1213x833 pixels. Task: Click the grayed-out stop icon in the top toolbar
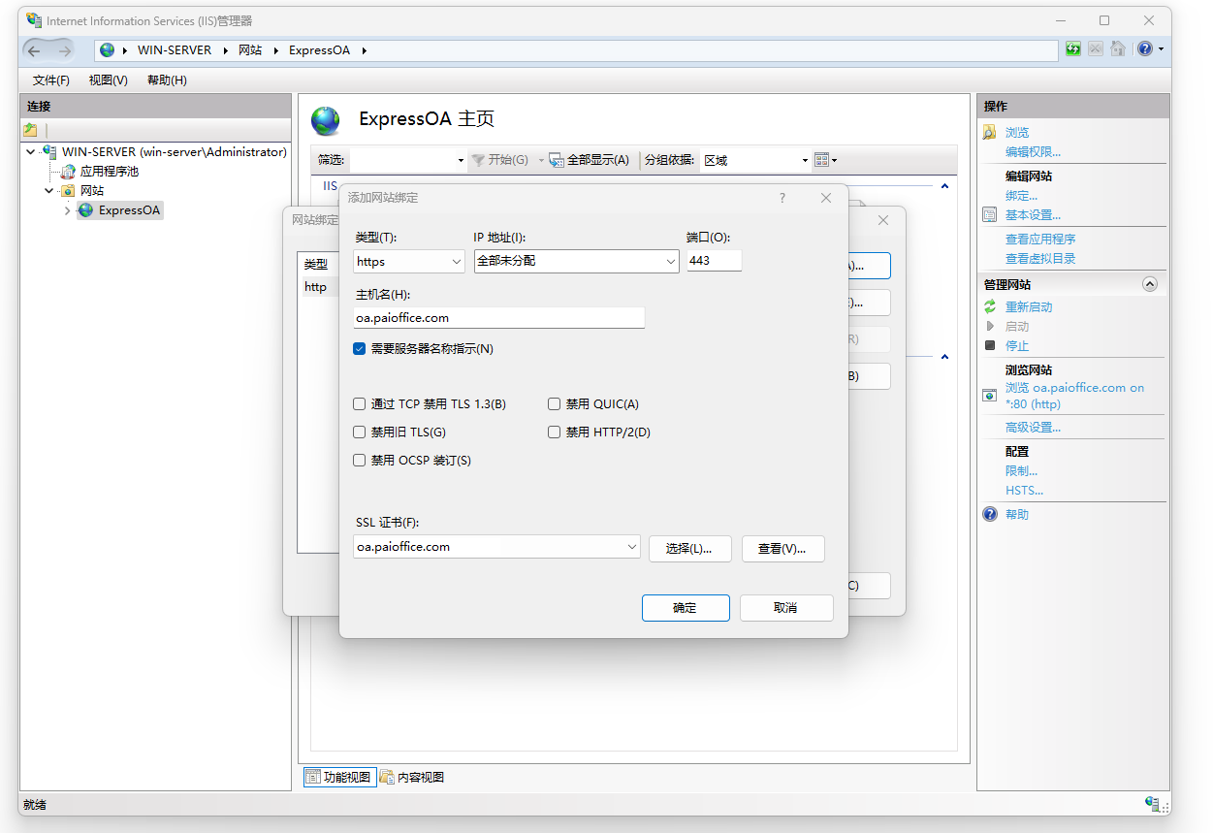[1095, 48]
